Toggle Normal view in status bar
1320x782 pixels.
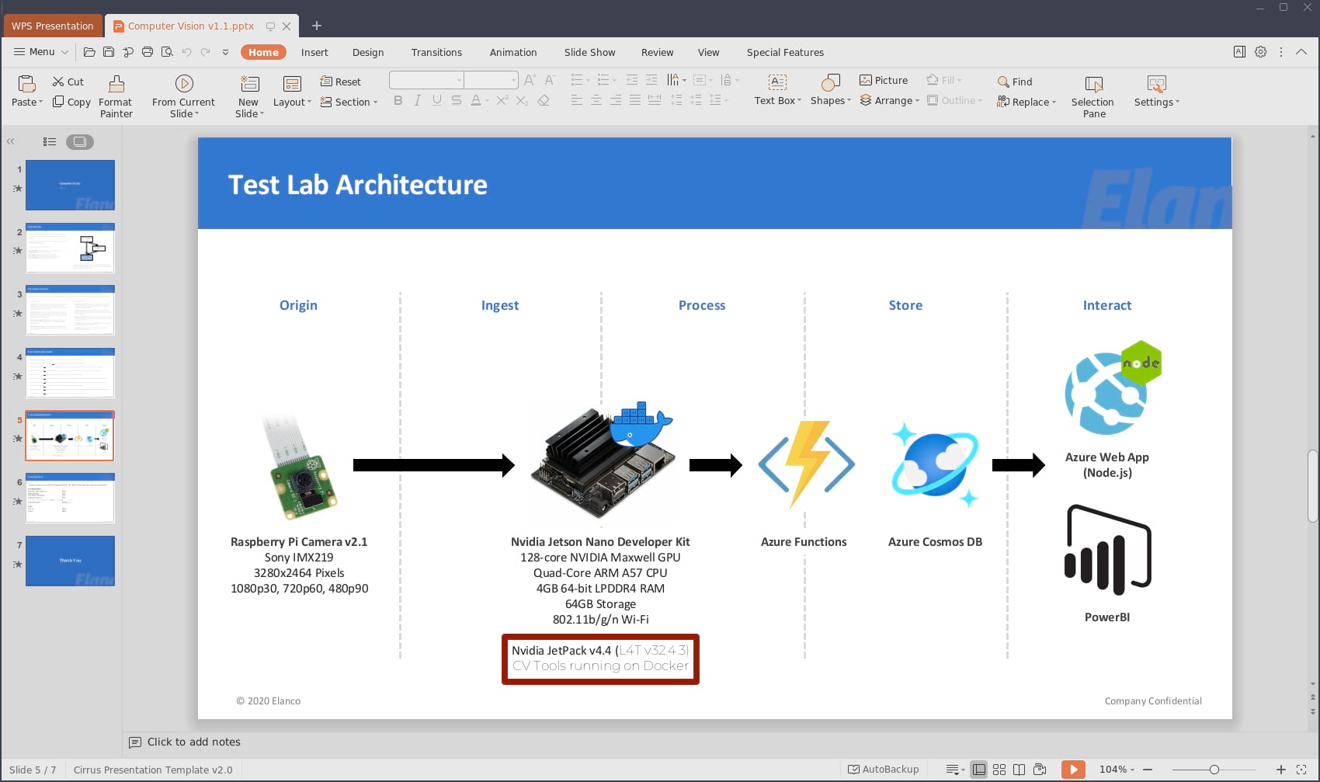point(979,770)
